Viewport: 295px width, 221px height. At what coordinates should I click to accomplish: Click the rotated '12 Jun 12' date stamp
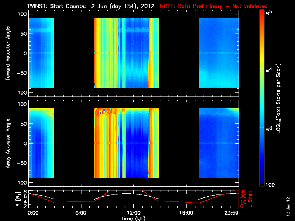coord(288,206)
